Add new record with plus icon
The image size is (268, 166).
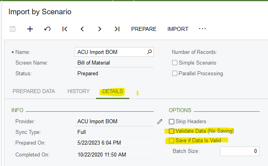coord(30,29)
